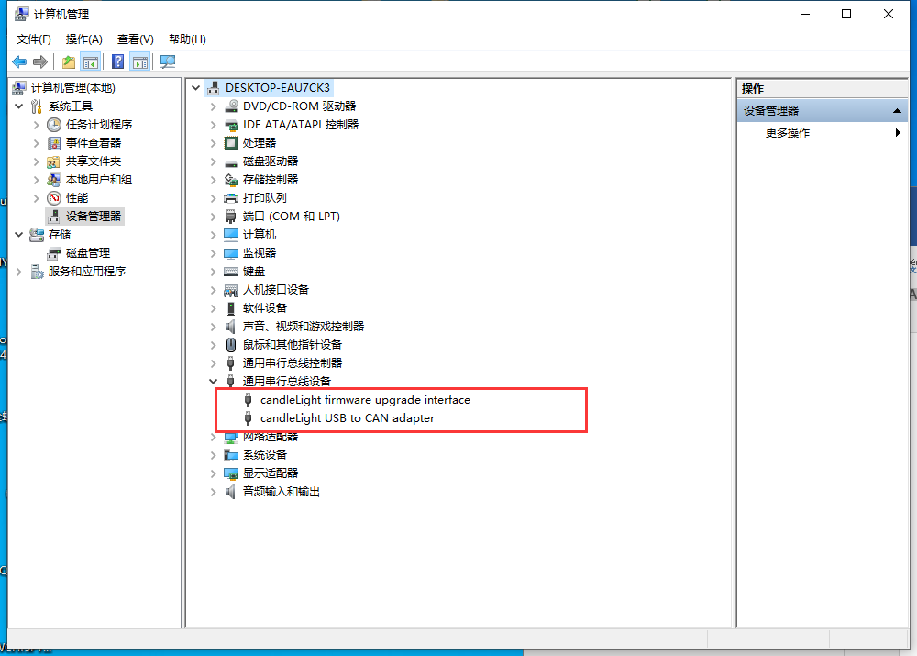The image size is (917, 656).
Task: Click the 事件查看器 icon in sidebar
Action: 55,142
